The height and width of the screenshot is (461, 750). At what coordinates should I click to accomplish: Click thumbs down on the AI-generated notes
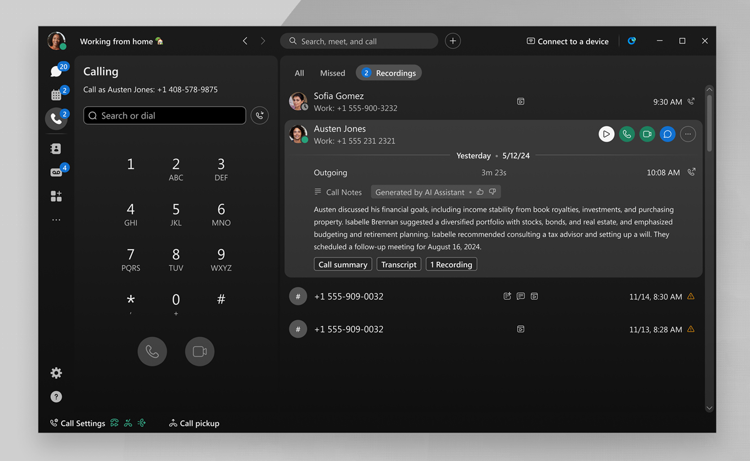493,192
